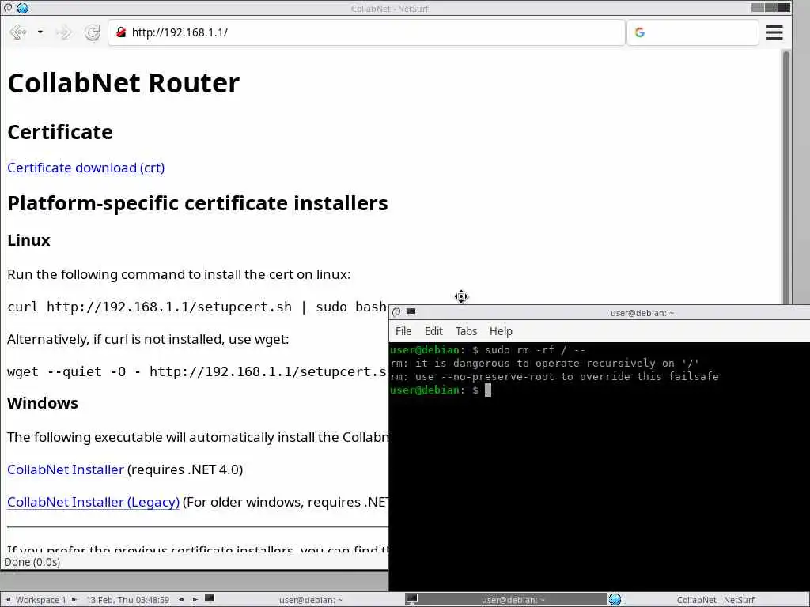810x607 pixels.
Task: Click the Google search provider icon
Action: (x=639, y=32)
